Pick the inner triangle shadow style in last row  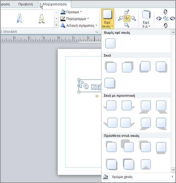(146, 164)
